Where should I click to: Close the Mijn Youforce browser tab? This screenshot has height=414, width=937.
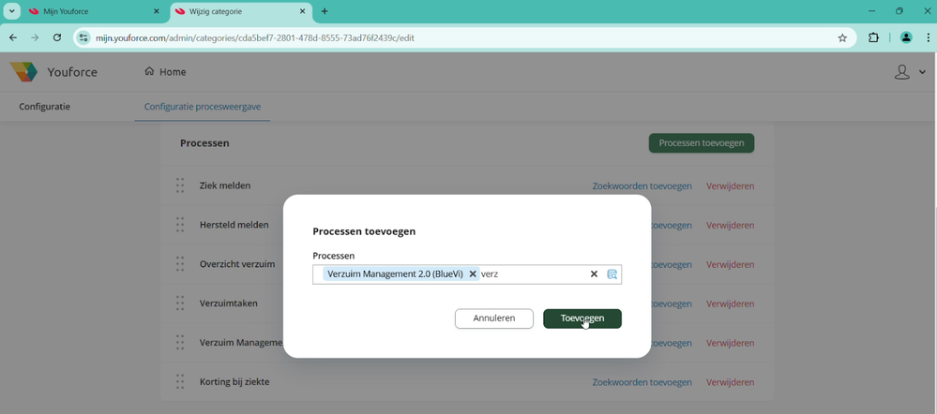(157, 11)
